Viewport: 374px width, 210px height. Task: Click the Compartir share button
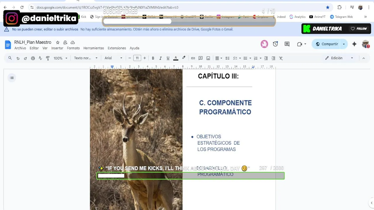pos(326,44)
